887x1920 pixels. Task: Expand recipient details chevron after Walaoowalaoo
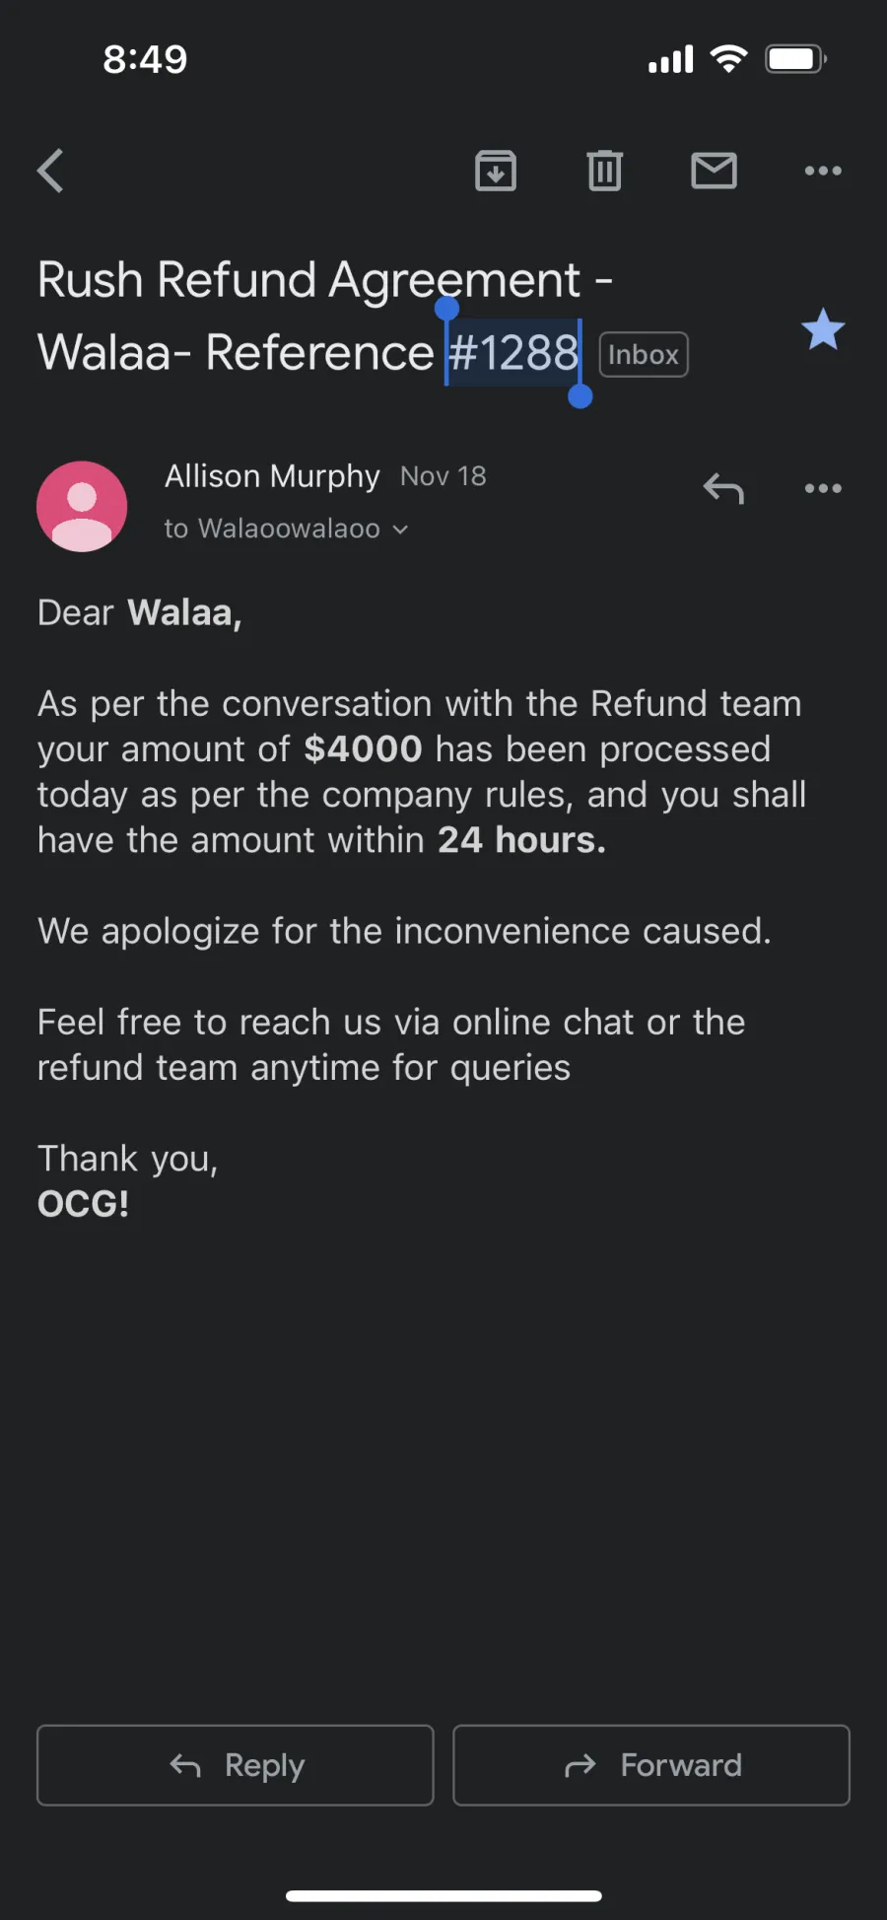coord(400,530)
